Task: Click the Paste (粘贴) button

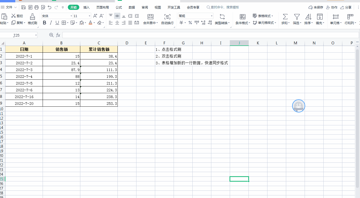Action: 4,19
